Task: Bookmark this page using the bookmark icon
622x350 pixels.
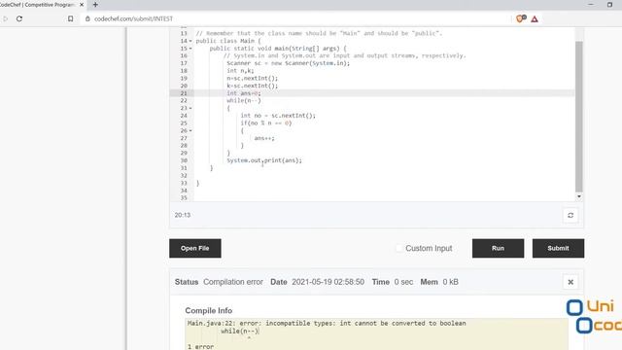Action: click(x=70, y=18)
